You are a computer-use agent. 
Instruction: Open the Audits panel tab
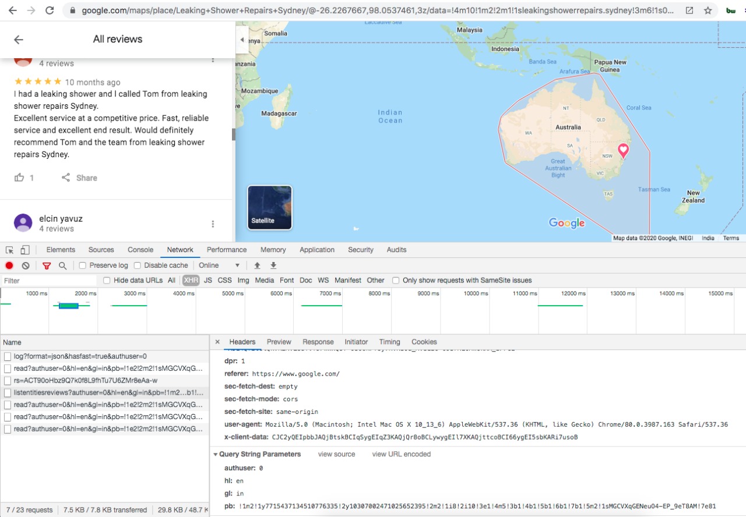click(x=396, y=250)
